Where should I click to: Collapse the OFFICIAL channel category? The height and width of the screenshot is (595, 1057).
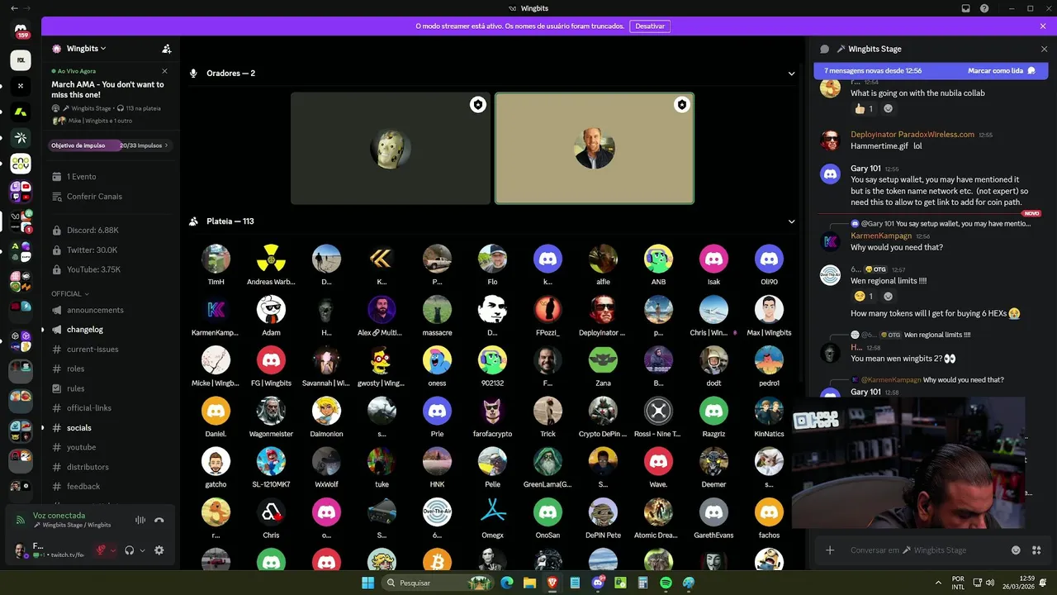tap(70, 293)
